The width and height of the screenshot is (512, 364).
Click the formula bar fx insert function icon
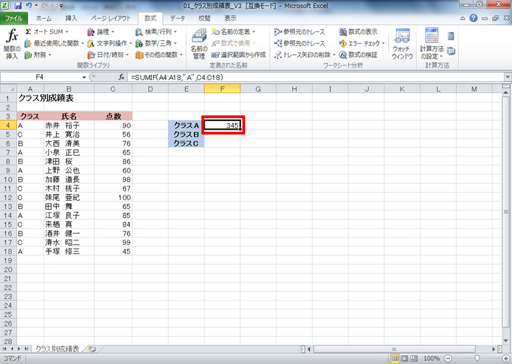pos(122,77)
